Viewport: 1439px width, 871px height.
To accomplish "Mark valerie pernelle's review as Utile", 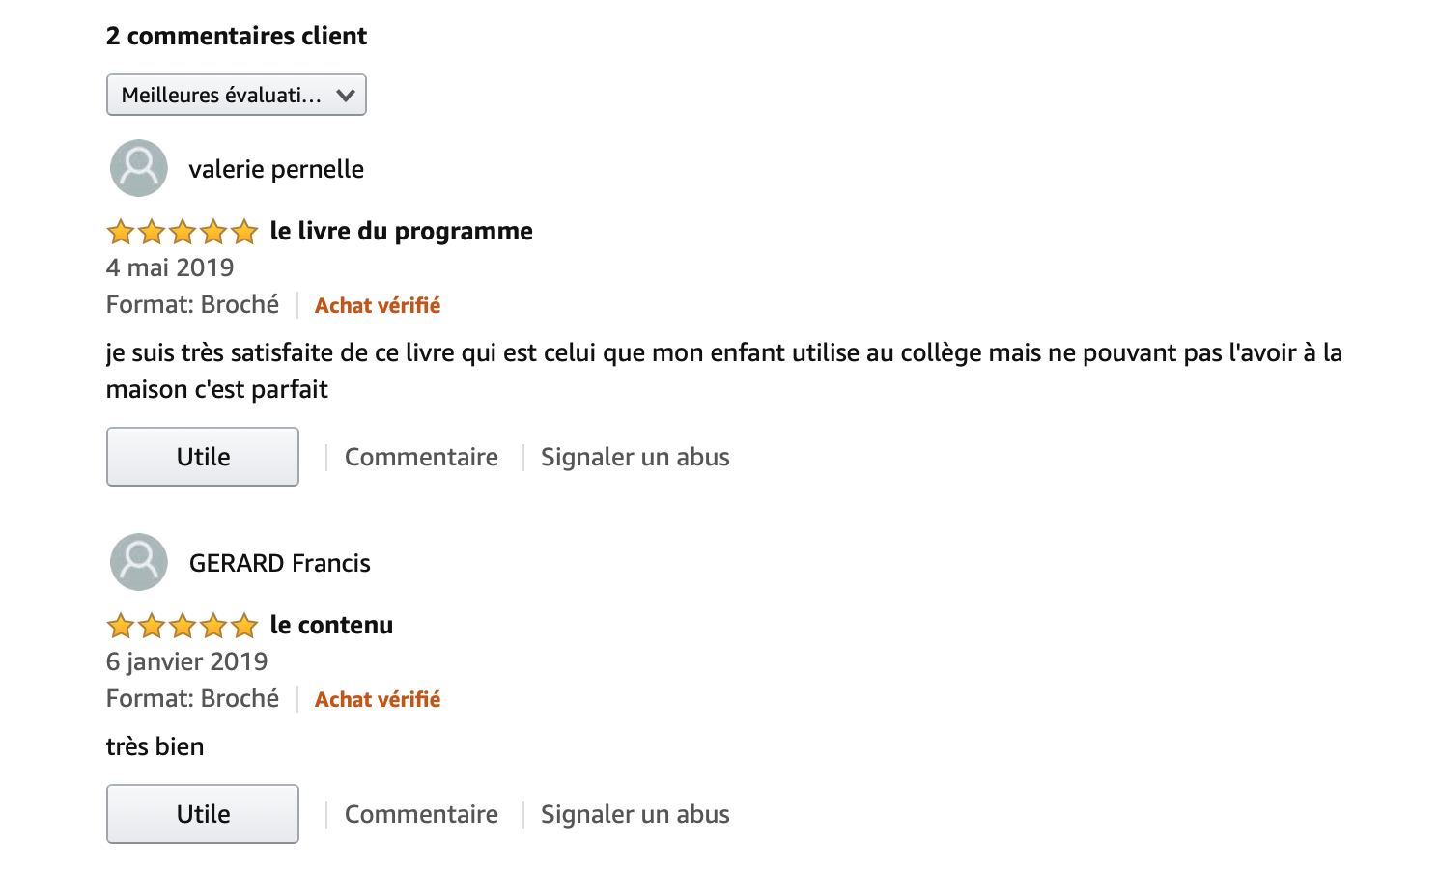I will point(203,457).
